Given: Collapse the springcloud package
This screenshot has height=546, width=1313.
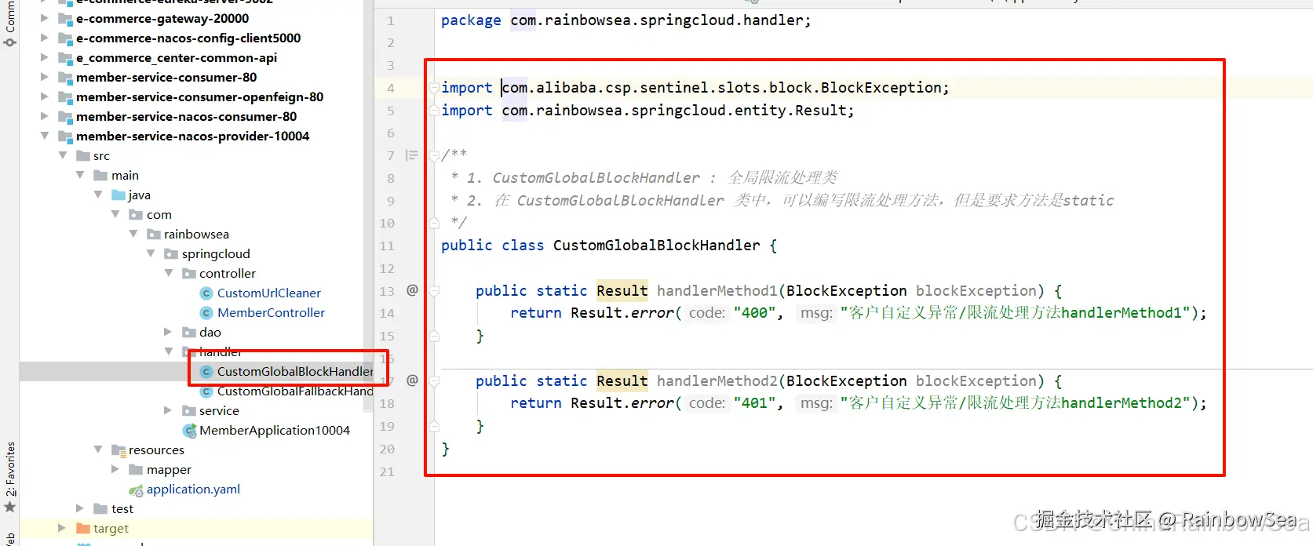Looking at the screenshot, I should (151, 253).
